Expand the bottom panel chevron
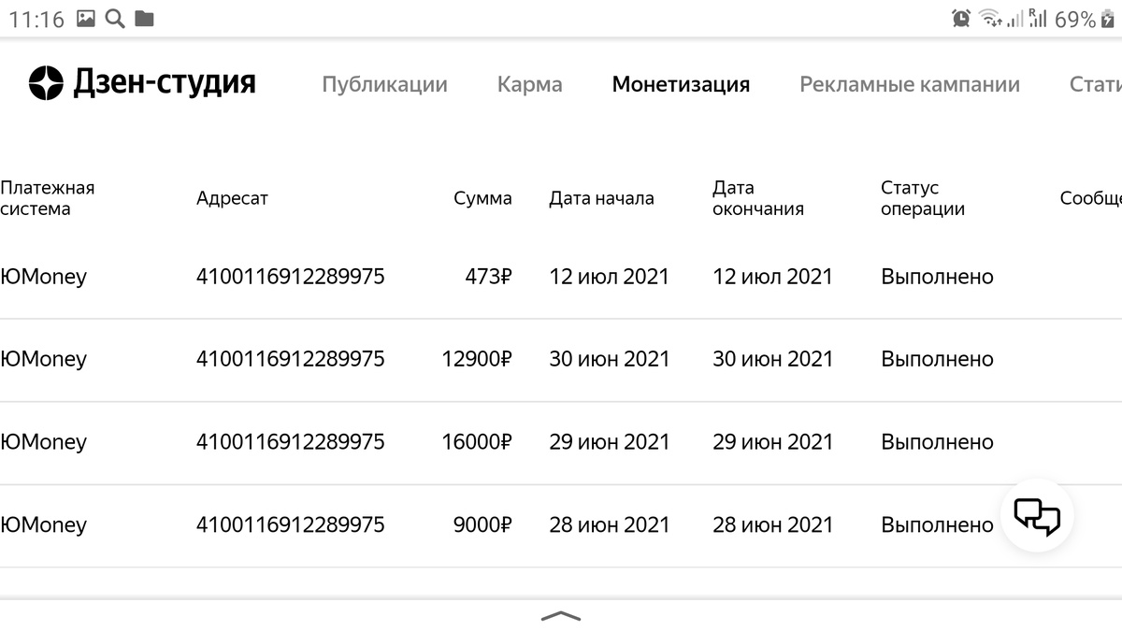The height and width of the screenshot is (631, 1122). 561,615
